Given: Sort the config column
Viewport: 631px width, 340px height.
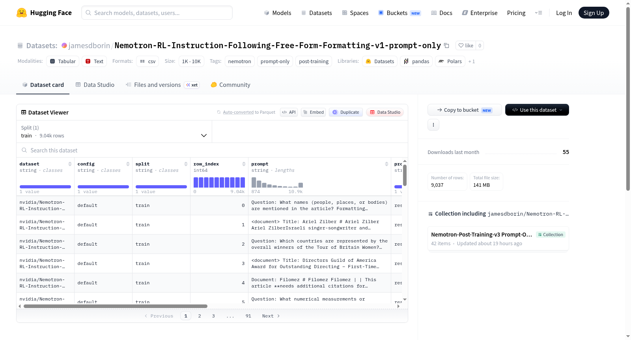Looking at the screenshot, I should (128, 164).
